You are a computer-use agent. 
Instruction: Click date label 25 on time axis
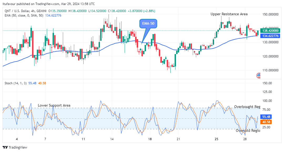(216, 139)
